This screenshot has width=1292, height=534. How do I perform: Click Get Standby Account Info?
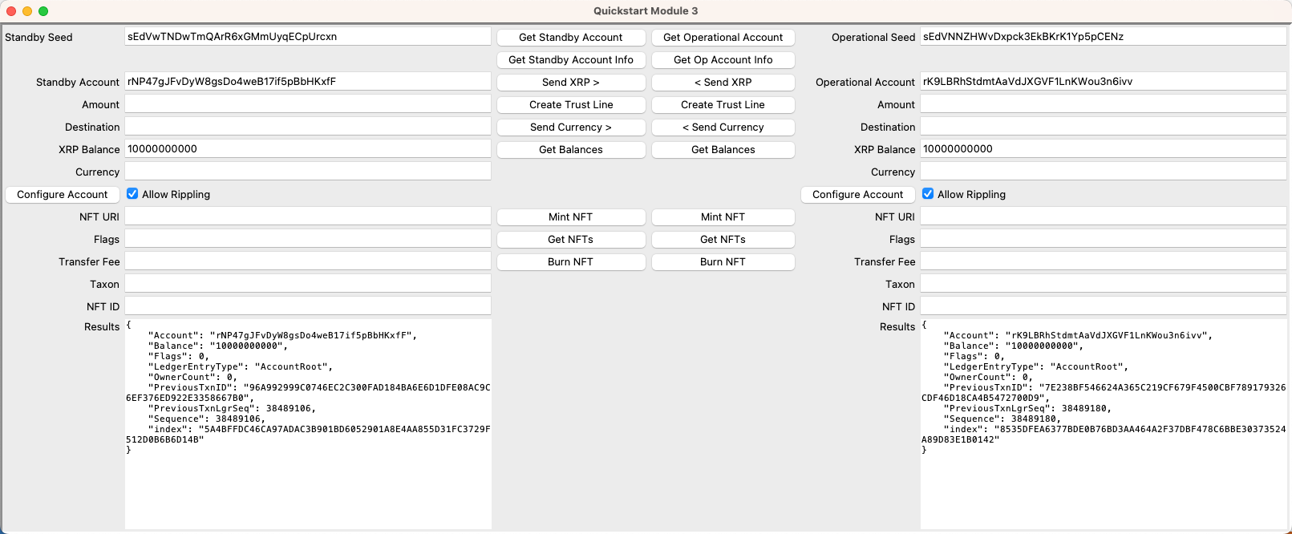click(570, 60)
